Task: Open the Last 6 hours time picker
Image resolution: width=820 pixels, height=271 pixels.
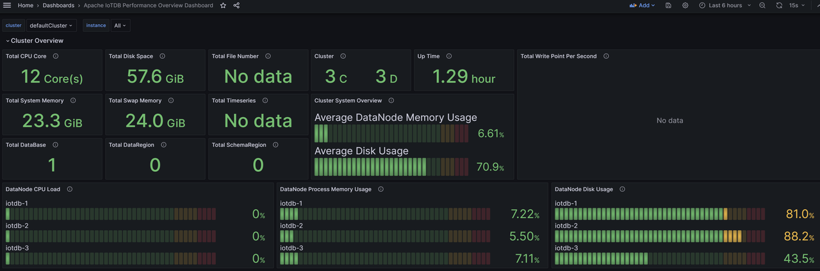Action: [x=725, y=5]
